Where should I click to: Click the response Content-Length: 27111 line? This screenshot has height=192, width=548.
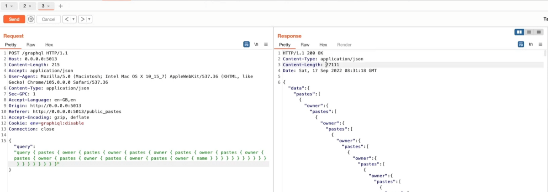tap(311, 65)
